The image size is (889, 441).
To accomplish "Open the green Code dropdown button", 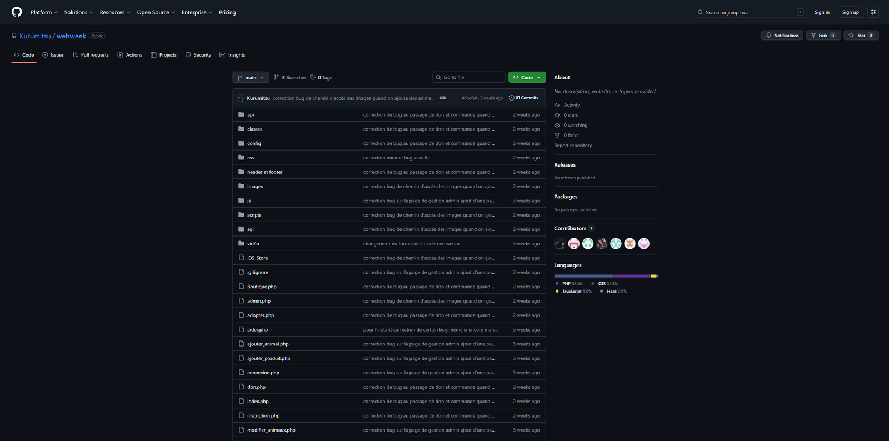I will click(527, 77).
